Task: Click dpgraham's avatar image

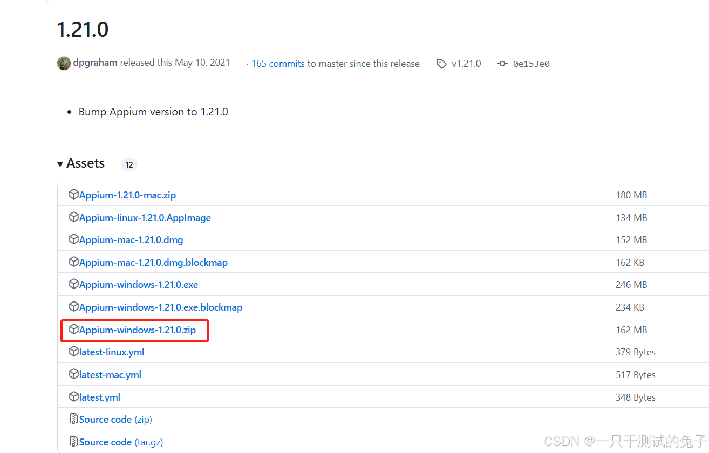Action: (x=64, y=63)
